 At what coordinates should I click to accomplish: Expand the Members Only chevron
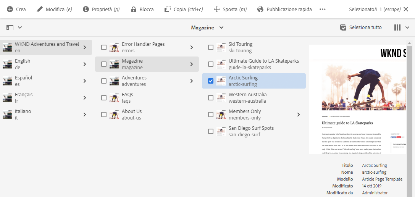click(299, 115)
